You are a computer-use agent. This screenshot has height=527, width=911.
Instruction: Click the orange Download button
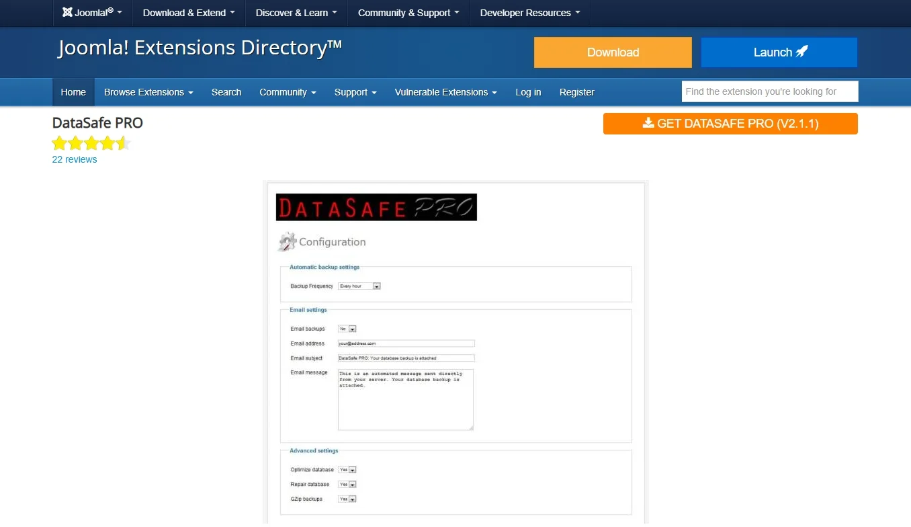(613, 52)
